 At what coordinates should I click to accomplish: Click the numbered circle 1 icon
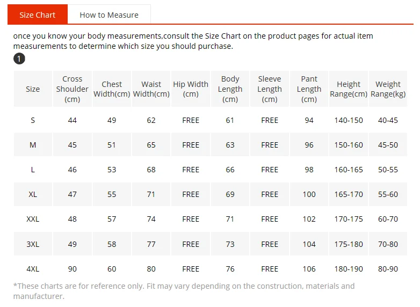(19, 59)
